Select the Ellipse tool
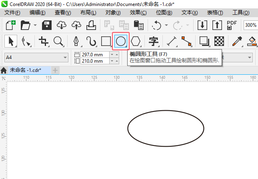 click(121, 41)
